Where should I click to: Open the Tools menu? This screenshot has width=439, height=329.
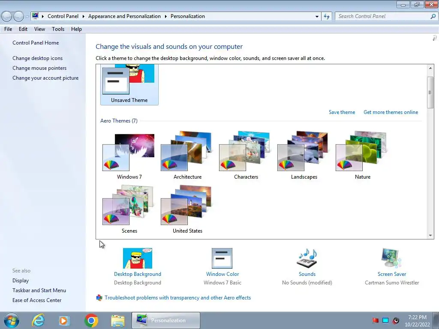58,29
